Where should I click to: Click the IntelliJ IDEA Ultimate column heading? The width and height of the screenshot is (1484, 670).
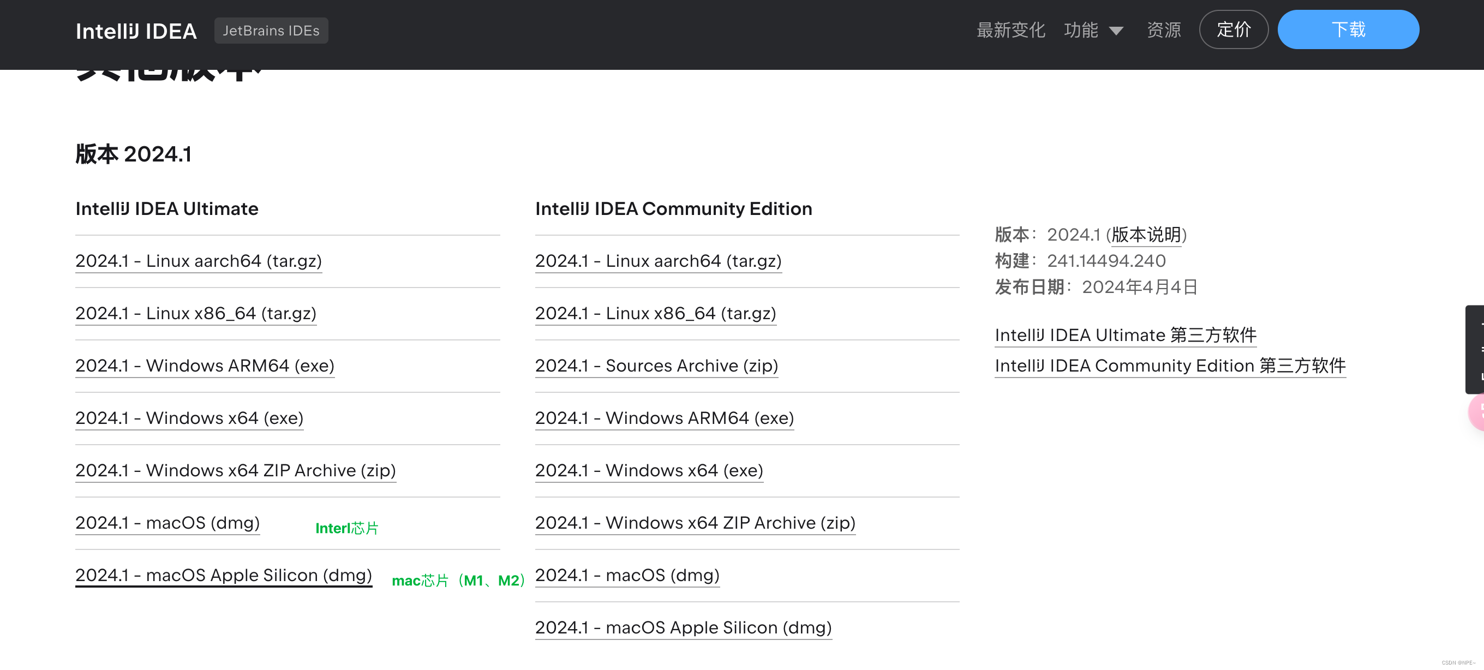pyautogui.click(x=167, y=208)
